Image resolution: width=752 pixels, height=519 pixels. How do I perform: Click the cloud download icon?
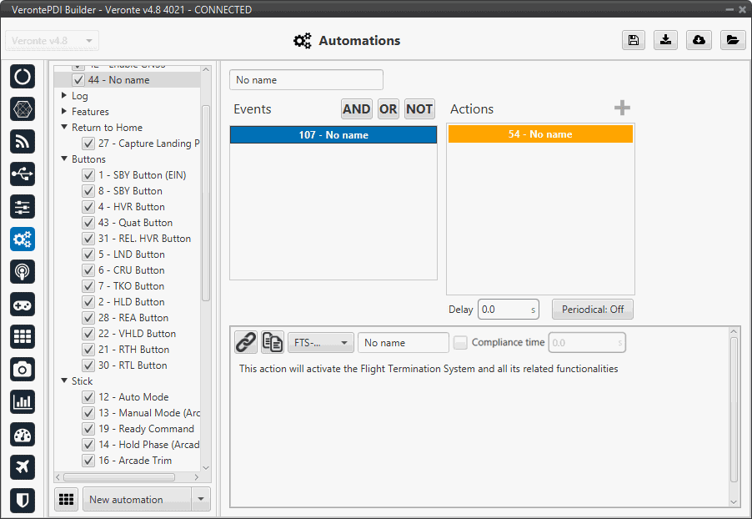699,40
